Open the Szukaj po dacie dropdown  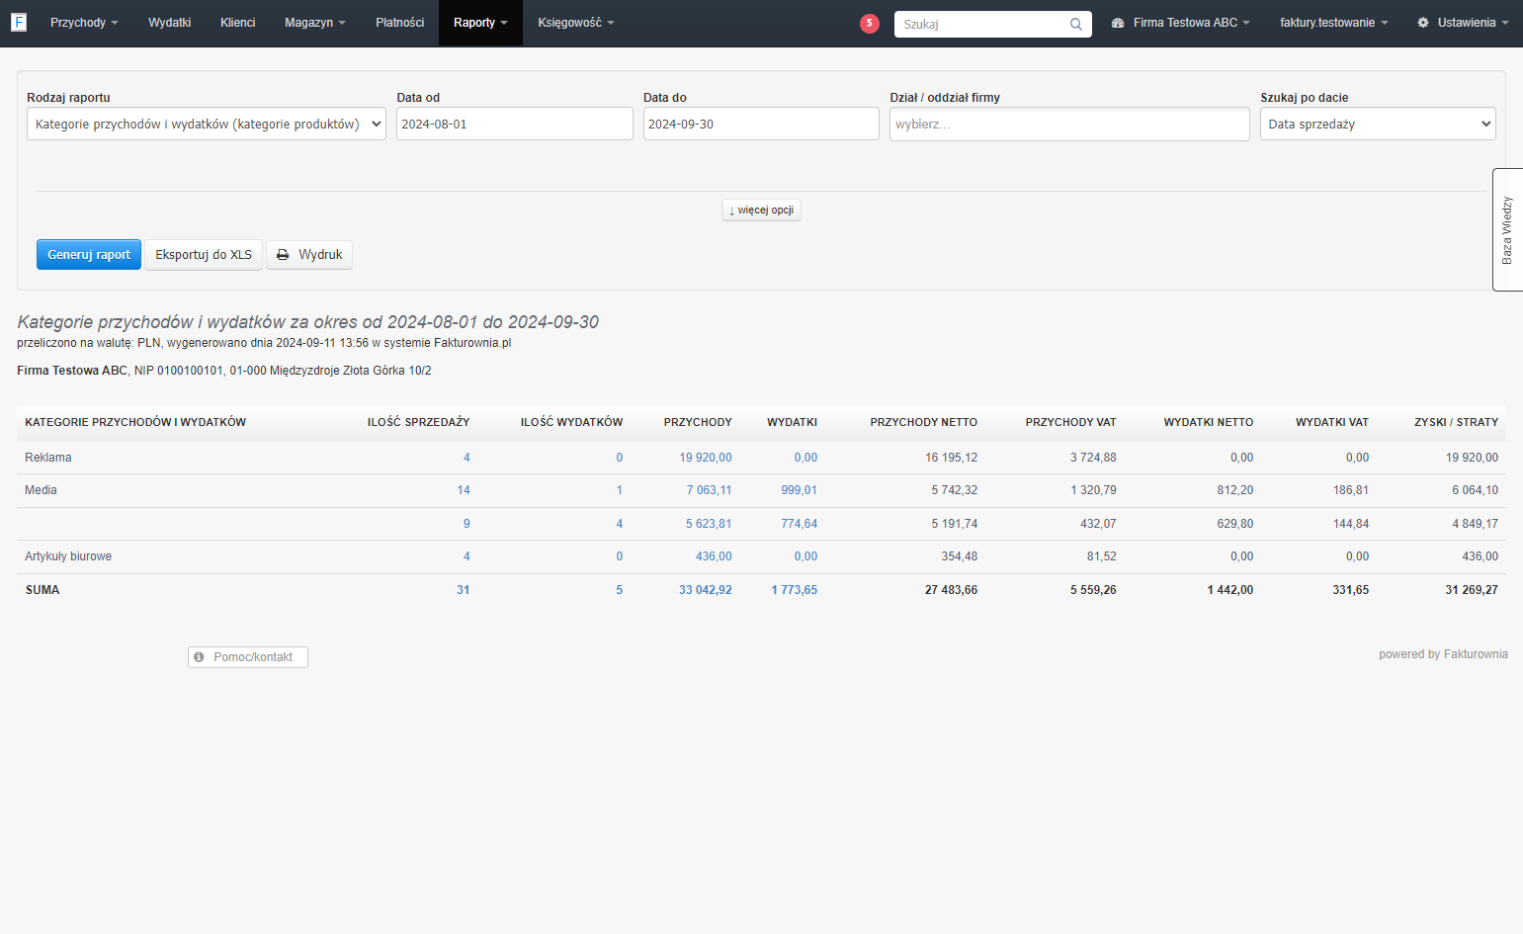coord(1378,124)
